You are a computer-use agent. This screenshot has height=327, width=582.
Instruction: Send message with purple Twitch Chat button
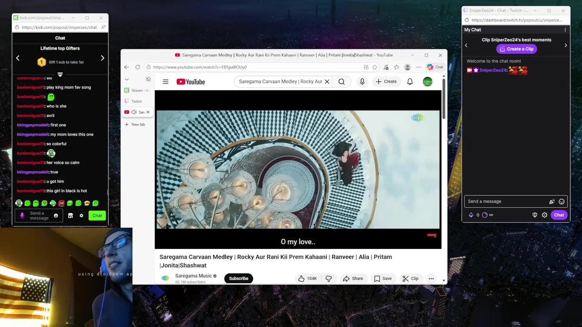(x=559, y=215)
